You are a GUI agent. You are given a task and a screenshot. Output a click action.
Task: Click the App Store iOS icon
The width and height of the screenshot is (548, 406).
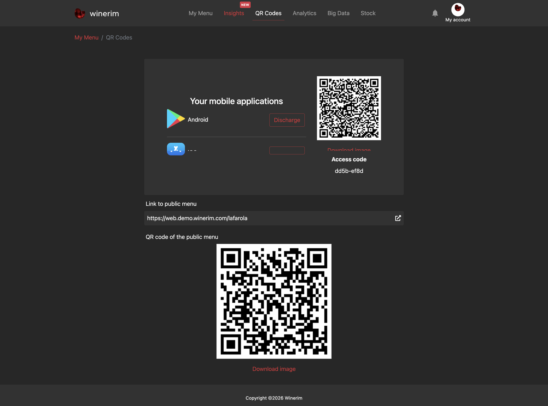[176, 149]
